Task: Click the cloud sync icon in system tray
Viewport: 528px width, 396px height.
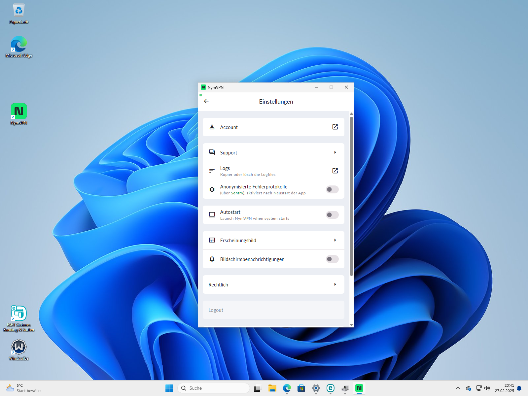Action: coord(468,388)
